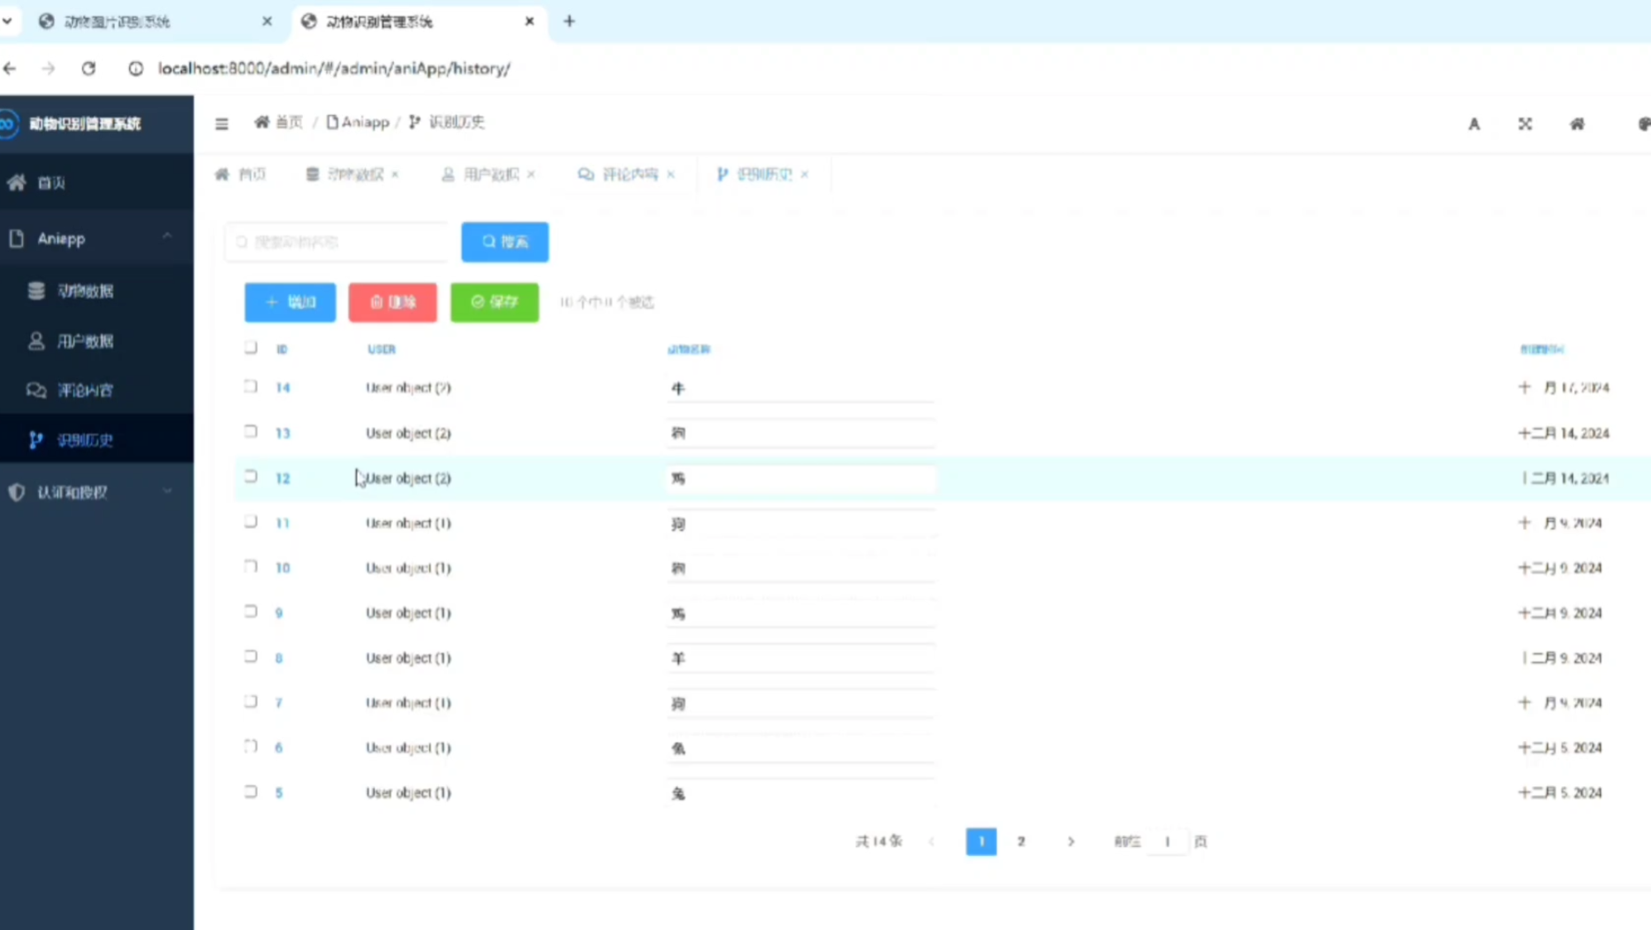The image size is (1651, 930).
Task: Switch to the 评论内容 tab
Action: [629, 175]
